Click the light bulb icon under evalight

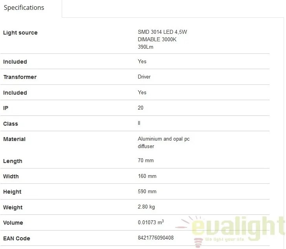click(198, 243)
